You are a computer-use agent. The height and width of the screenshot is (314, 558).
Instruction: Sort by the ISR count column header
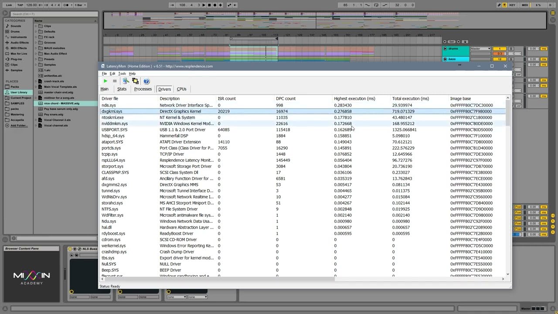tap(245, 99)
